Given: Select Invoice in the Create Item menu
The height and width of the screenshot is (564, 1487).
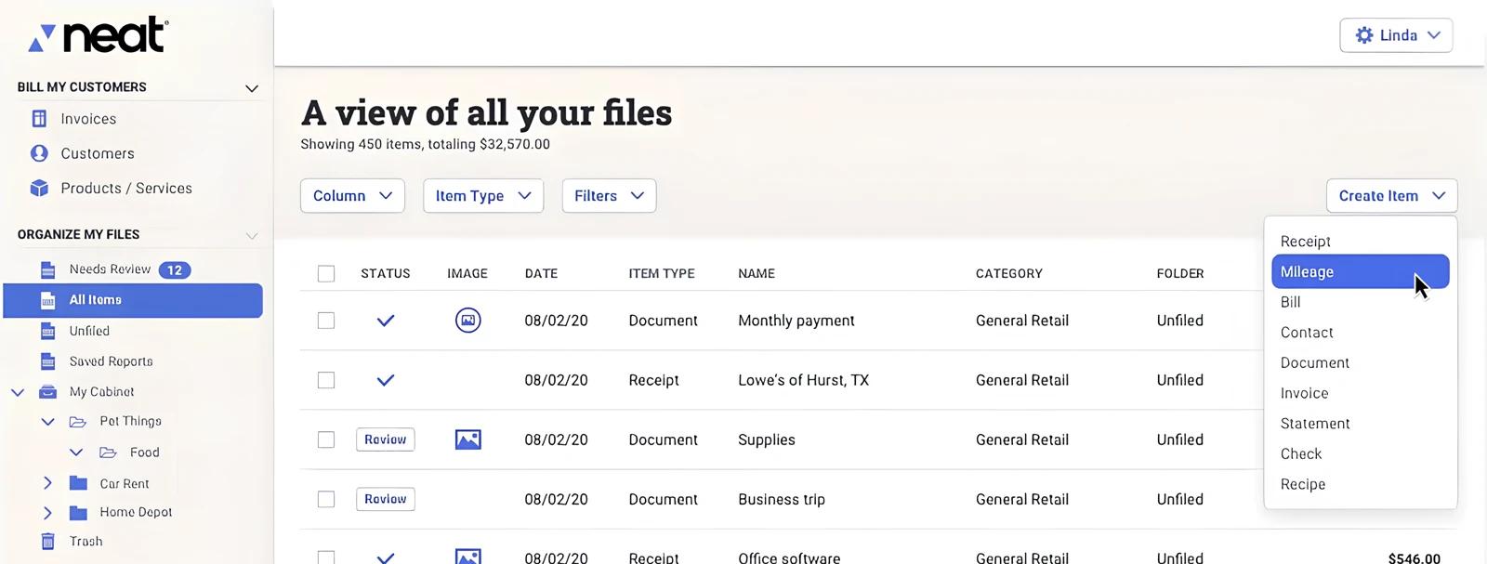Looking at the screenshot, I should tap(1304, 393).
